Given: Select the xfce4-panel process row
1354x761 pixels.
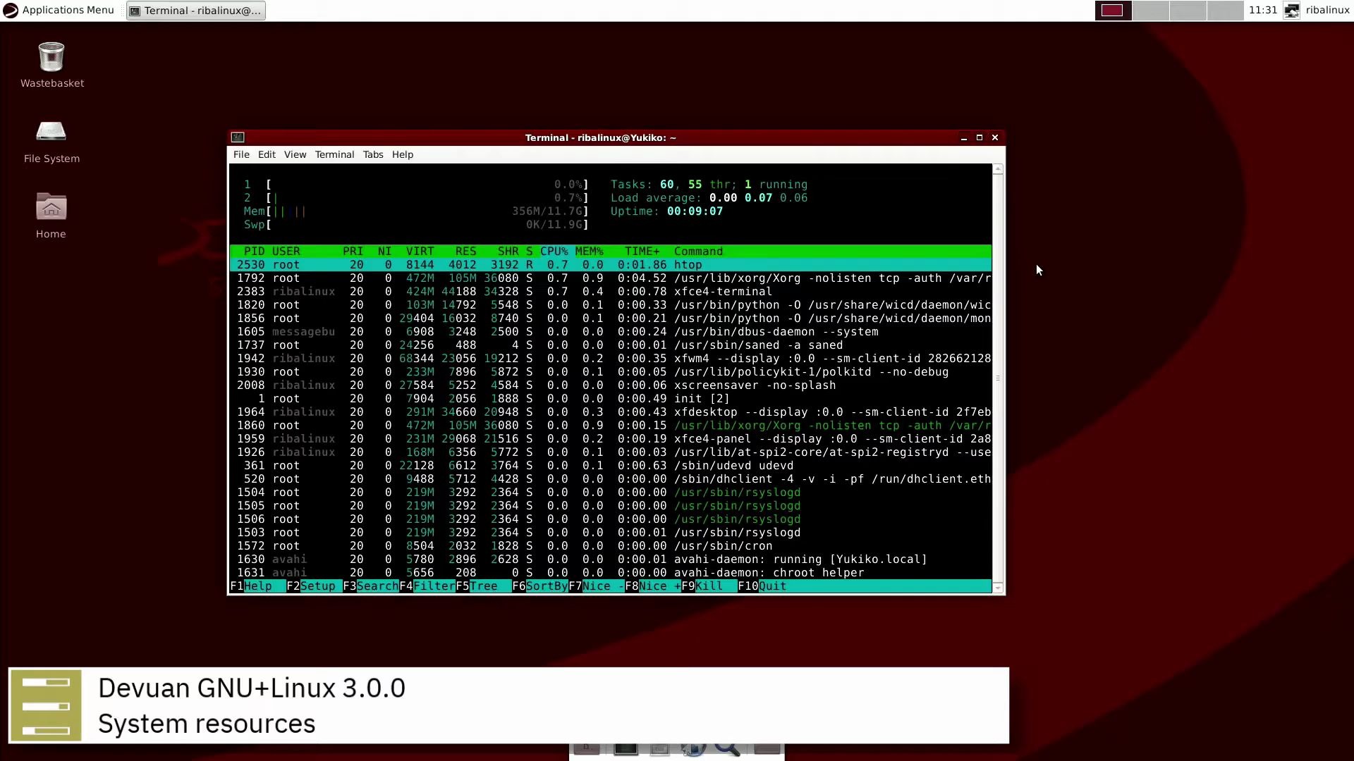Looking at the screenshot, I should point(611,439).
